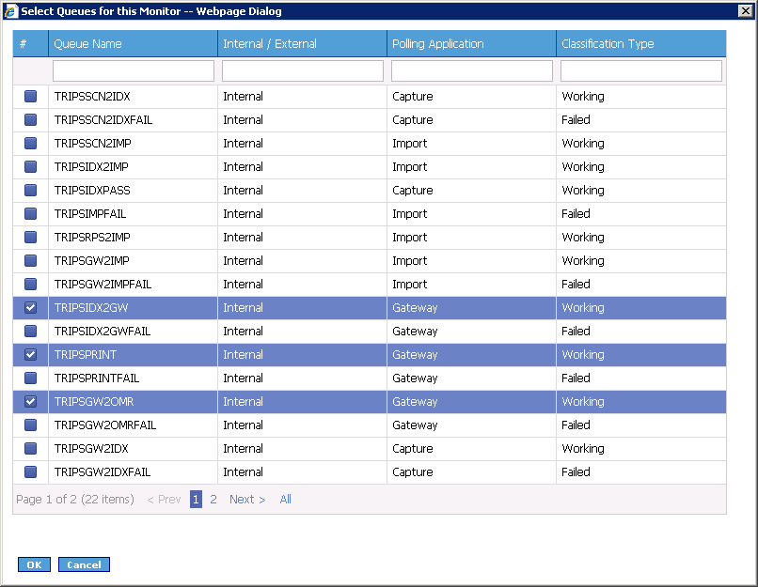Sort by Classification Type column header
This screenshot has width=758, height=587.
tap(641, 44)
